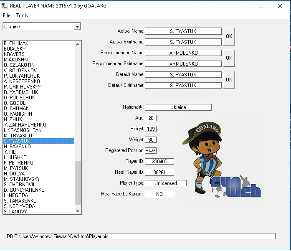Click the Real Face by Konami field
The image size is (291, 251).
[x=159, y=194]
